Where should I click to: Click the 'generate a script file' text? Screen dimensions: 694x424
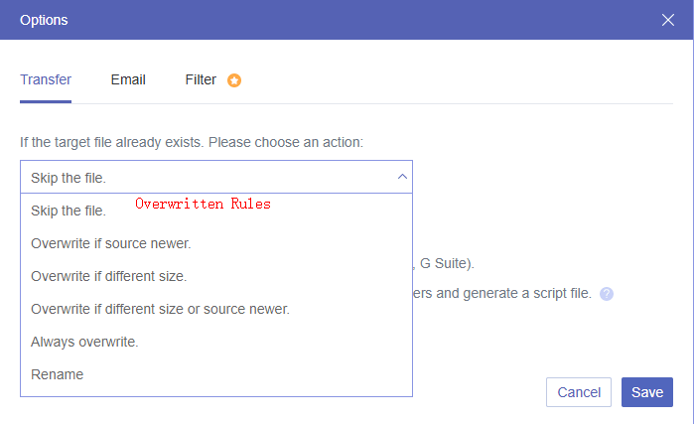click(x=526, y=293)
